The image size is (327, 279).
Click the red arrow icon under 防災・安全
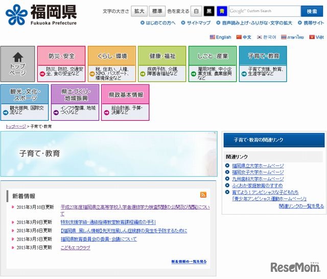click(x=42, y=74)
